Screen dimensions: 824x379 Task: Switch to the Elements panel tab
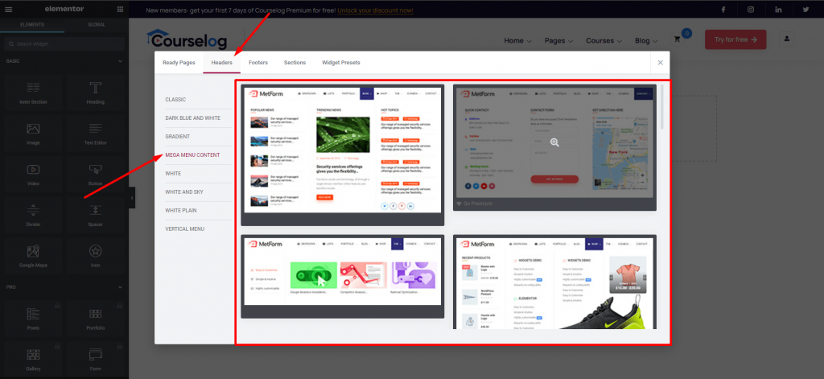[x=32, y=25]
